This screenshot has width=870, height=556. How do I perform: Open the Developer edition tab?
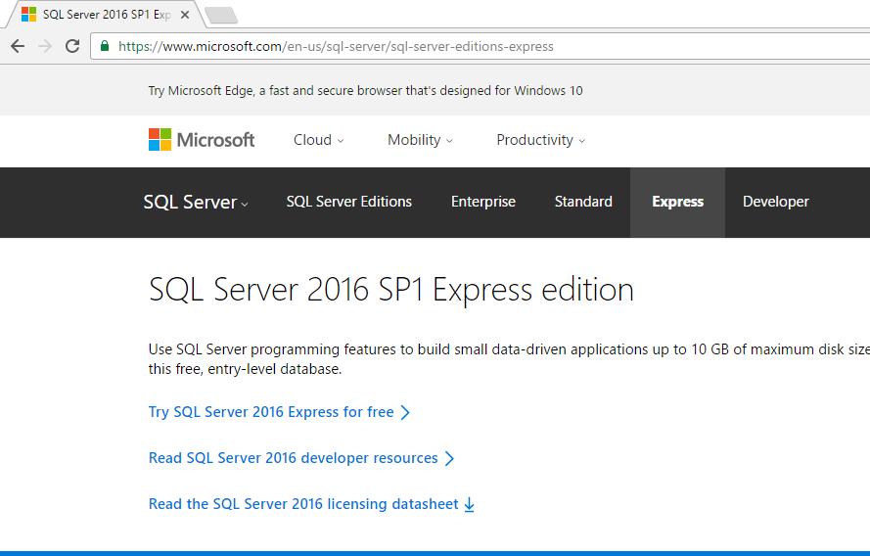(776, 202)
